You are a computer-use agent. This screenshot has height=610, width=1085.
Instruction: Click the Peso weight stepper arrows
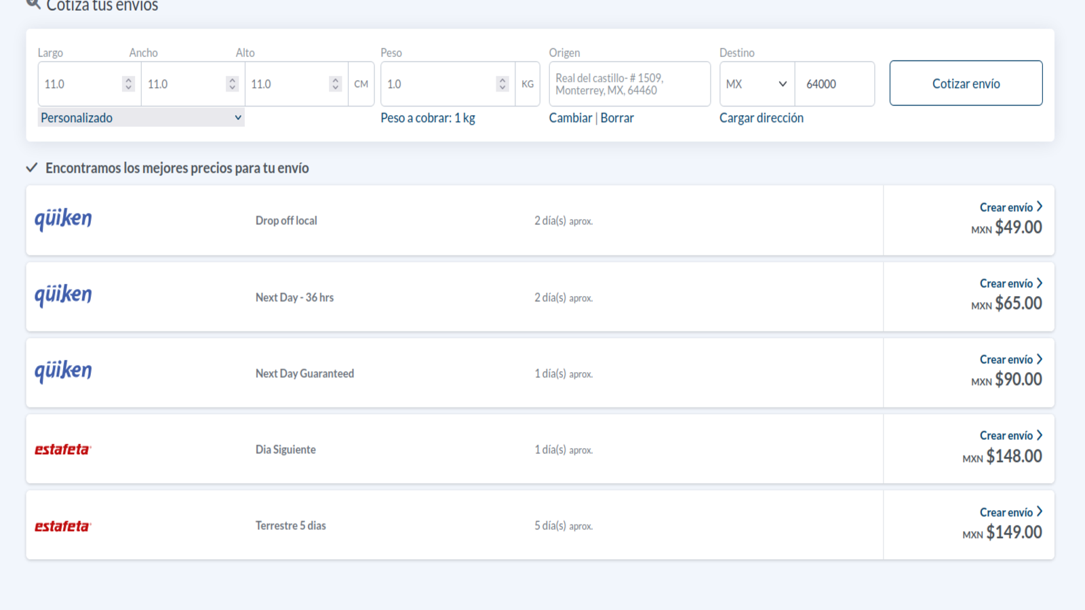tap(502, 84)
